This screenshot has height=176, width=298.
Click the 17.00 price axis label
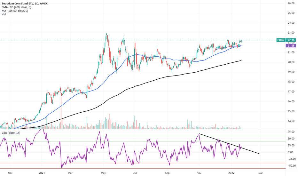pyautogui.click(x=291, y=92)
